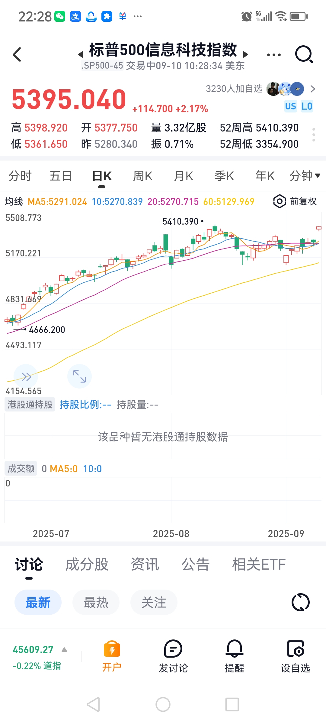The image size is (326, 722).
Task: Tap the 5395.040 current price
Action: coord(69,99)
